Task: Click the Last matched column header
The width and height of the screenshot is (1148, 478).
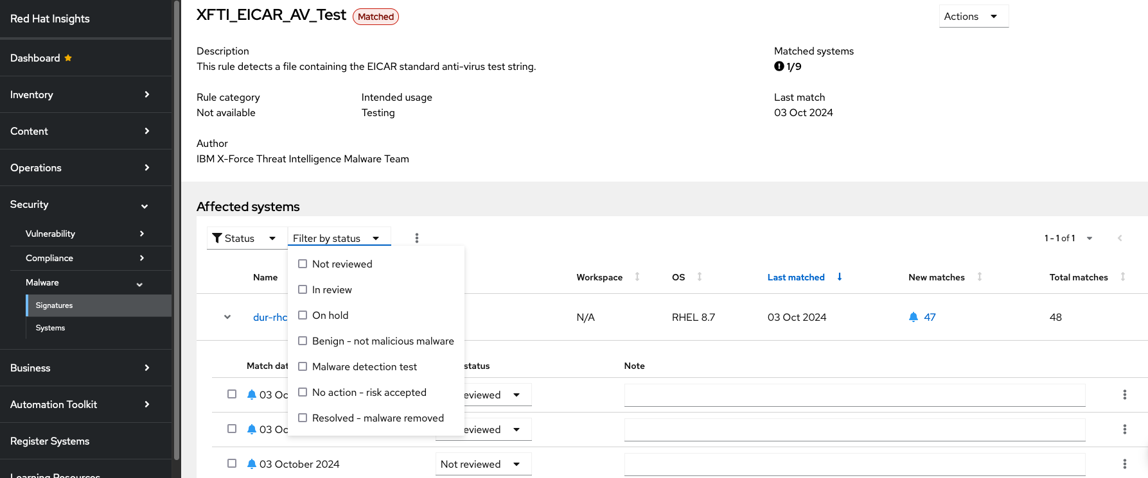Action: [796, 277]
